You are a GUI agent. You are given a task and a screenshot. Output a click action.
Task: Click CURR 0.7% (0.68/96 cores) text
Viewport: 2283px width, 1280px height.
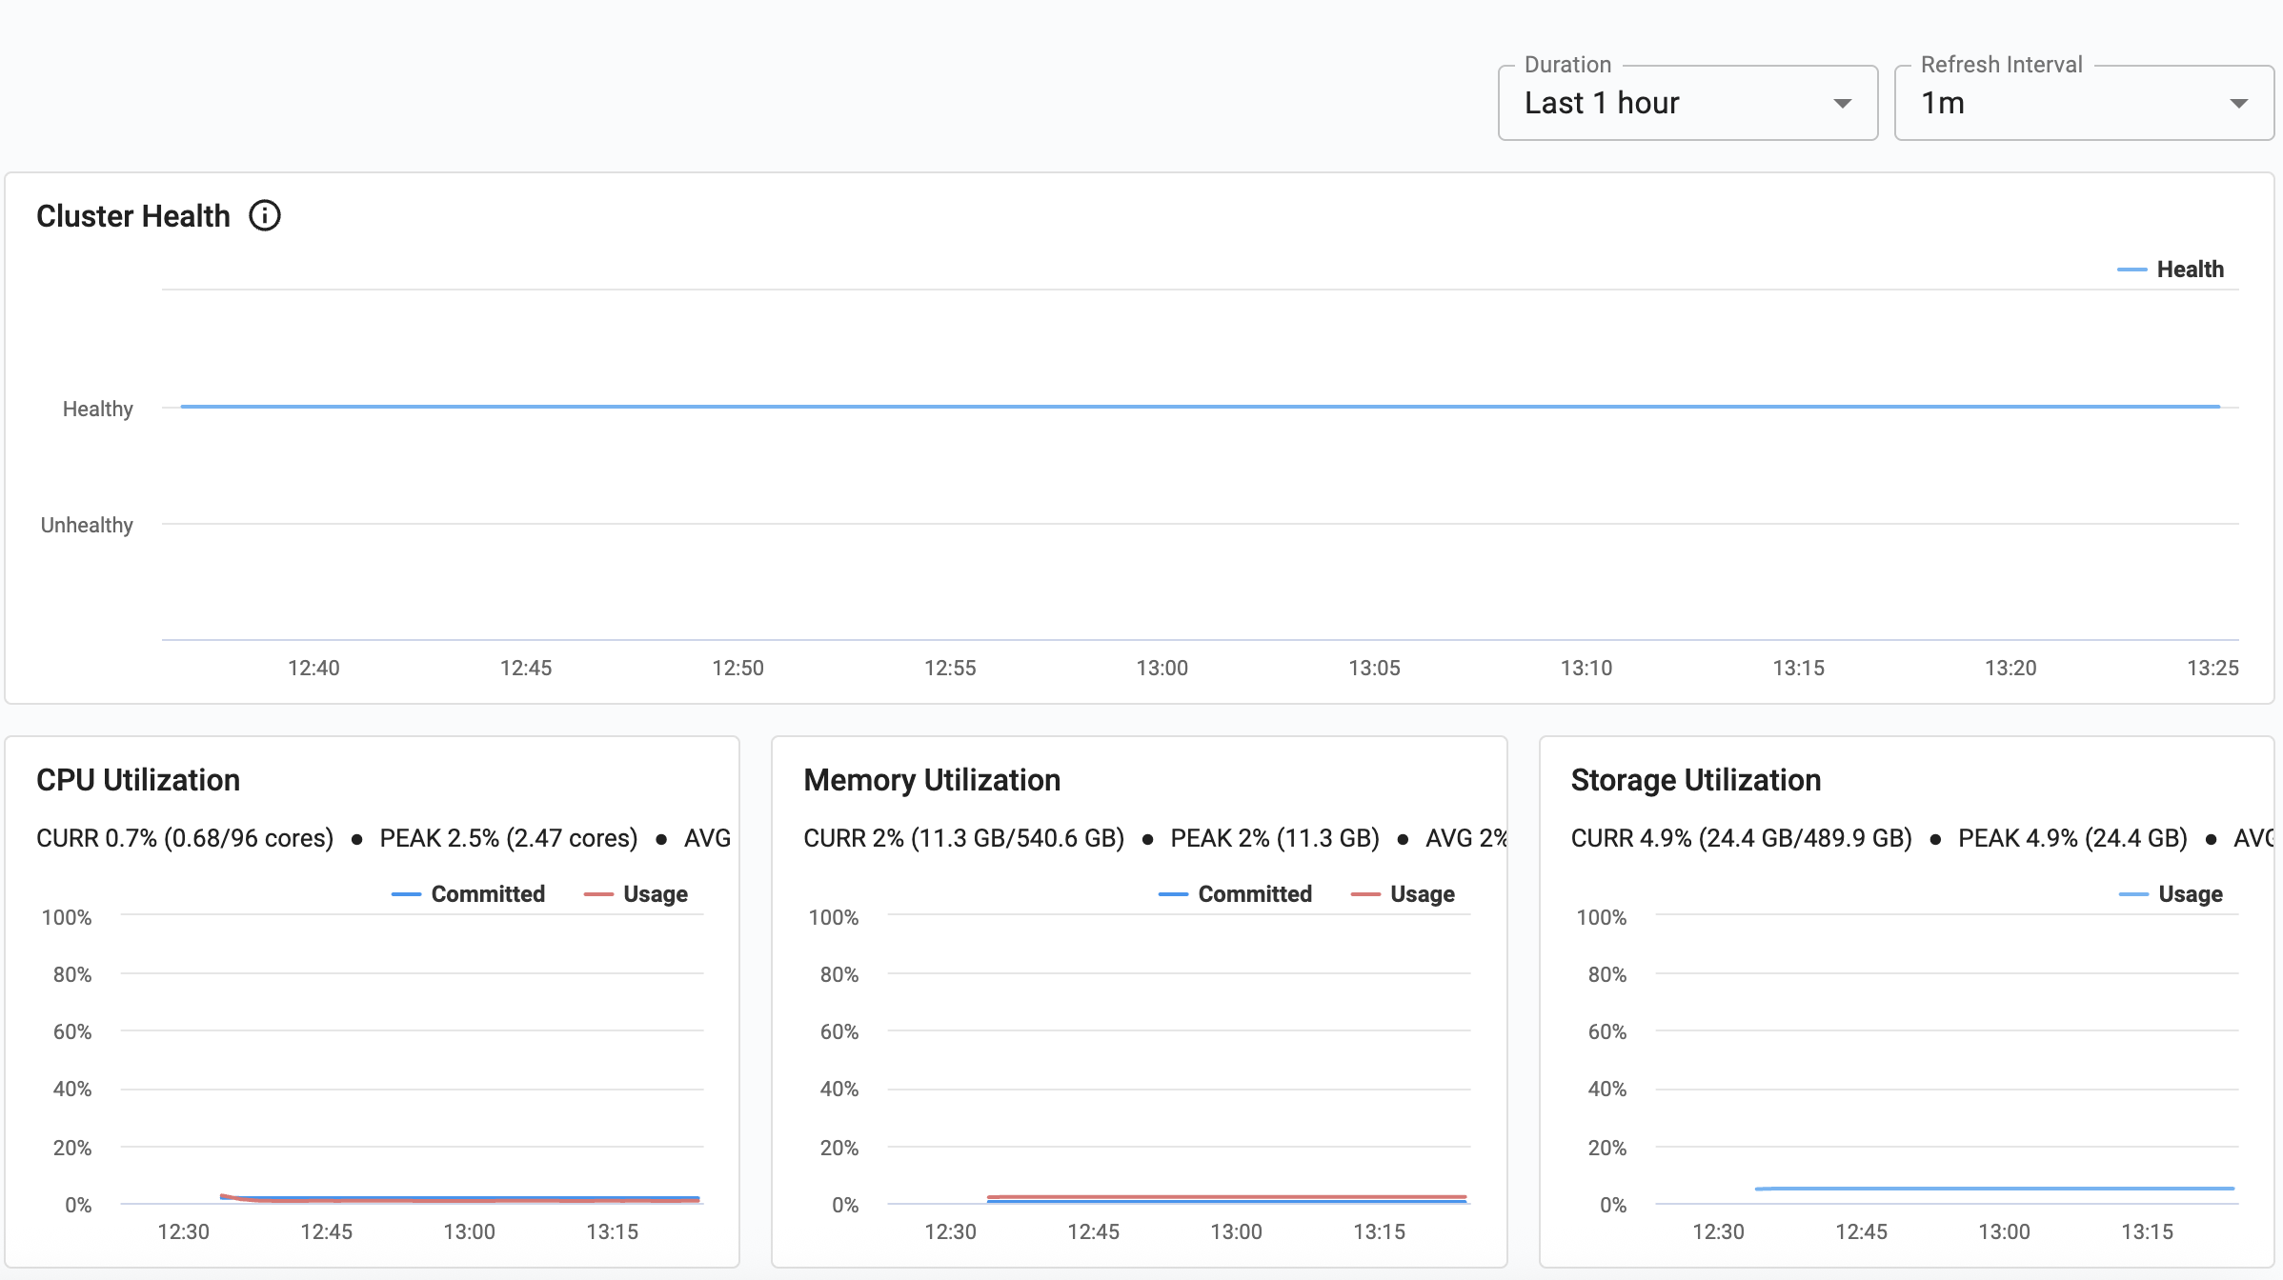point(185,838)
